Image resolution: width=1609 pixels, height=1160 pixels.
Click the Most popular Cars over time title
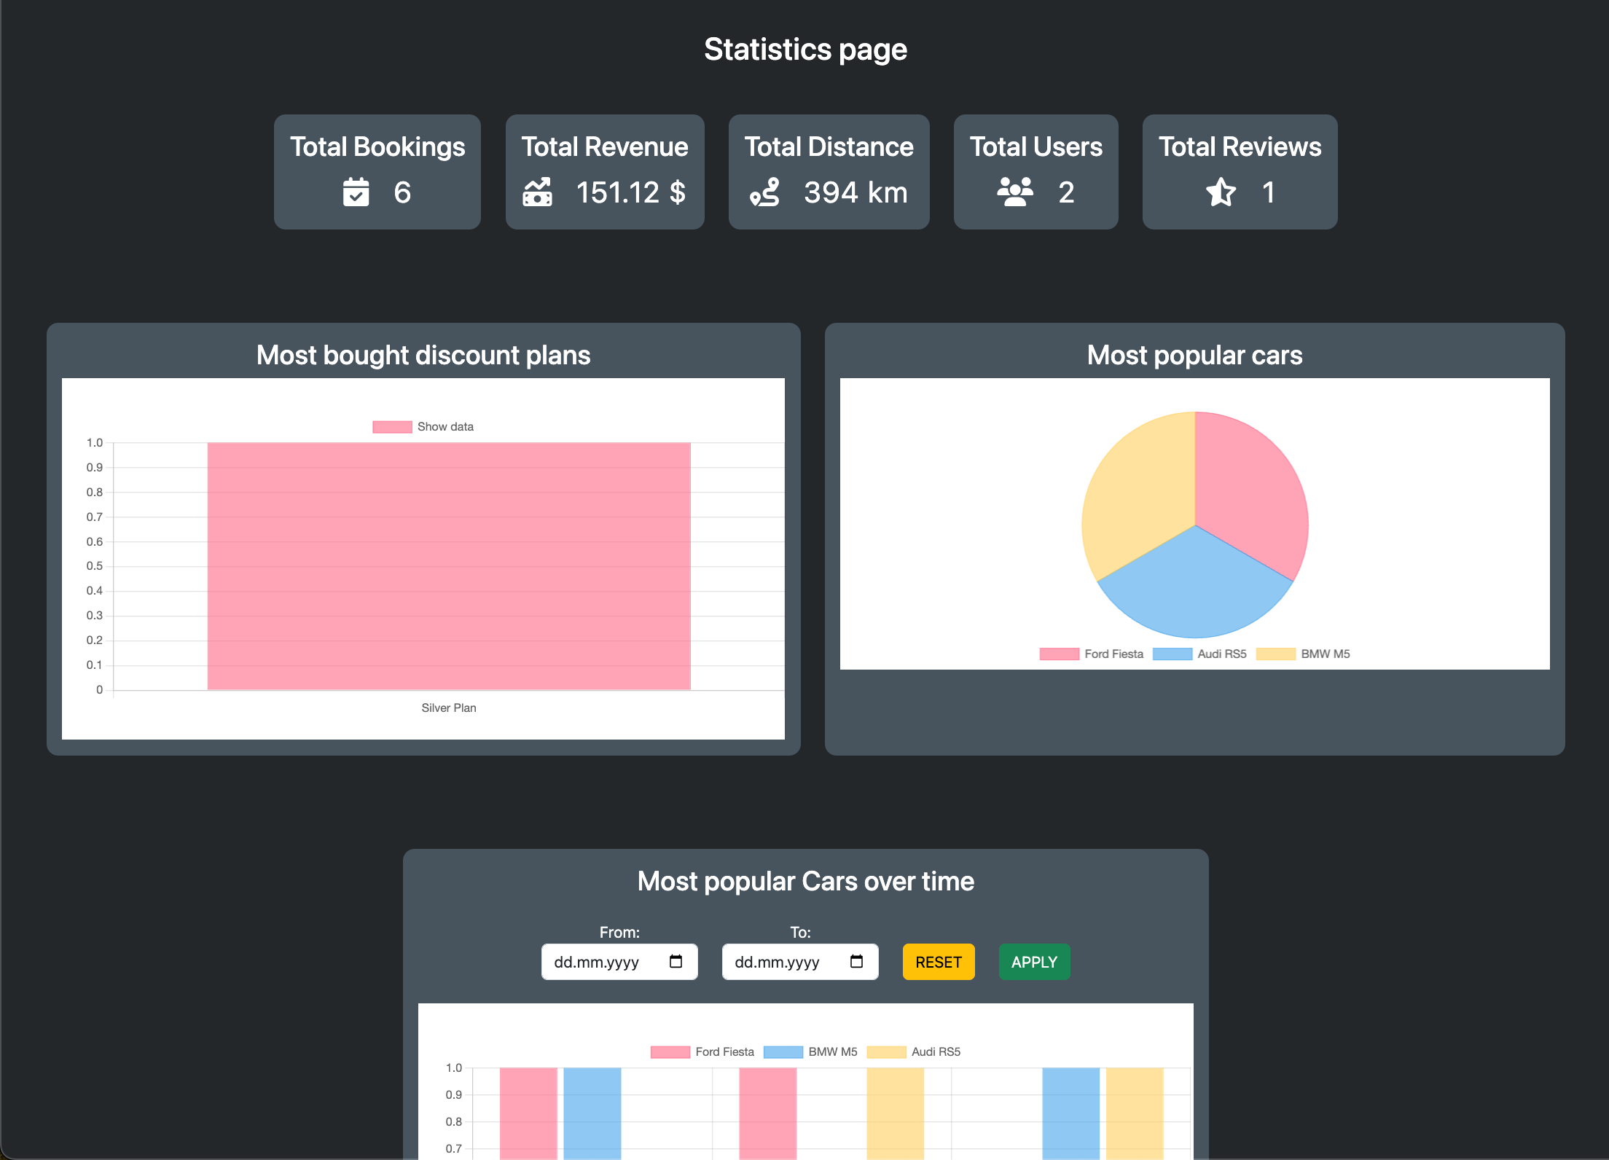coord(806,882)
